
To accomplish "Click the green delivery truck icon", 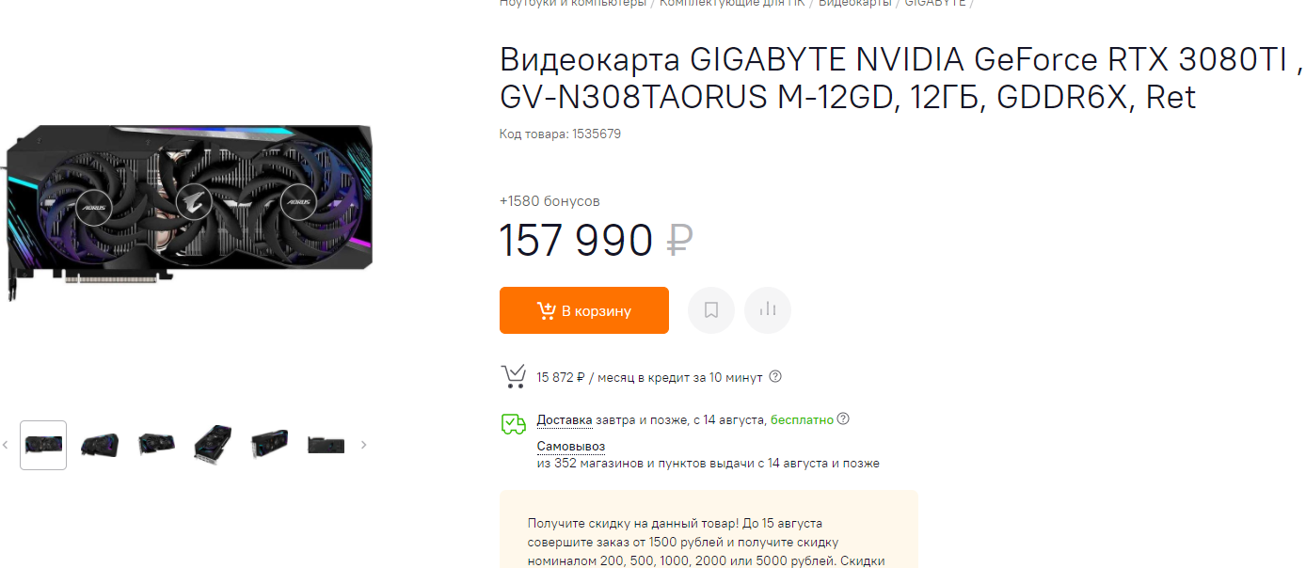I will pos(513,424).
